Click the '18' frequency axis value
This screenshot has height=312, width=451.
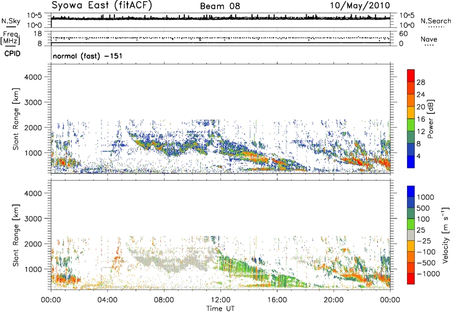click(37, 34)
